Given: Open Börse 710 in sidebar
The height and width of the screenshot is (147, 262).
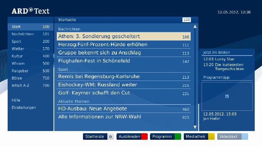Looking at the screenshot, I should point(30,78).
